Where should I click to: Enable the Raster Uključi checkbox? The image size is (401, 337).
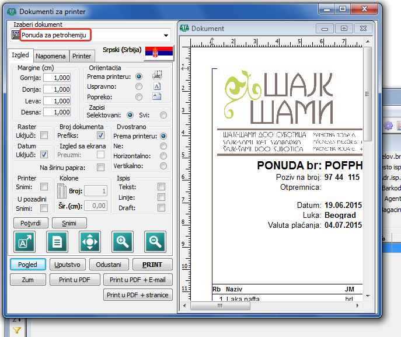44,136
